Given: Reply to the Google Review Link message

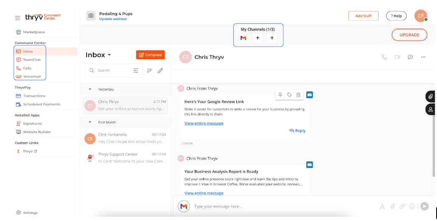Looking at the screenshot, I should tap(297, 130).
